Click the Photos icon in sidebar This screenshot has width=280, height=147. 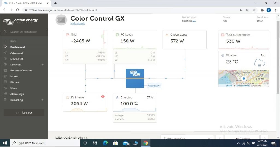pos(5,82)
